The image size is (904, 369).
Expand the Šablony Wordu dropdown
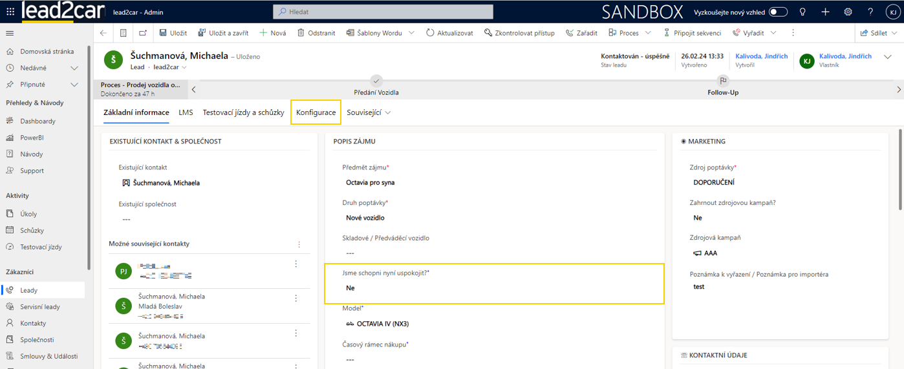[411, 33]
